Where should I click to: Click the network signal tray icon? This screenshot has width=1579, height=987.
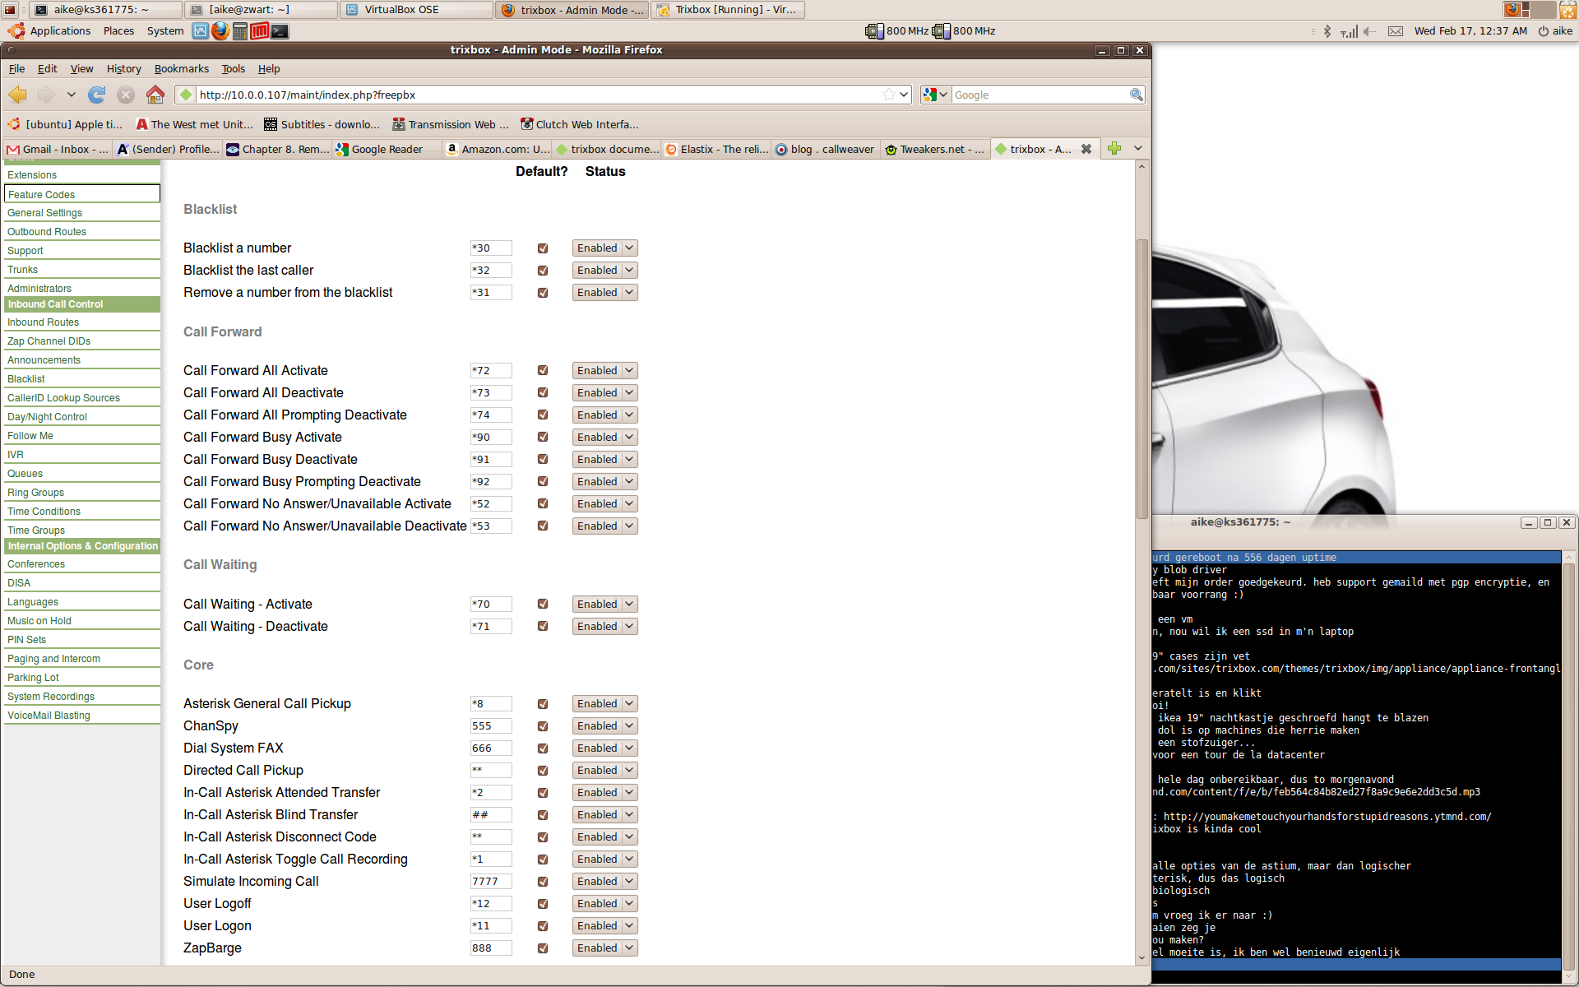[1349, 31]
